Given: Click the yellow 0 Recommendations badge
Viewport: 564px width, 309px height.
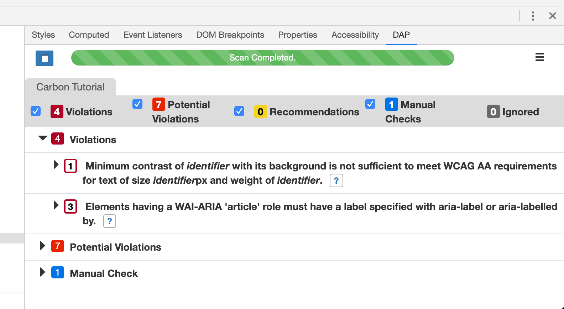Looking at the screenshot, I should click(x=261, y=111).
